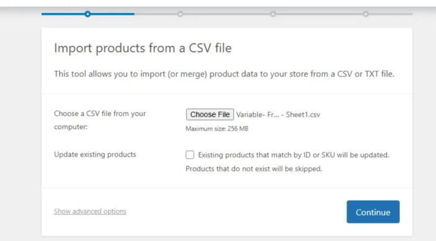The image size is (436, 241).
Task: Click the selected file name Sheet1.csv
Action: [x=278, y=114]
